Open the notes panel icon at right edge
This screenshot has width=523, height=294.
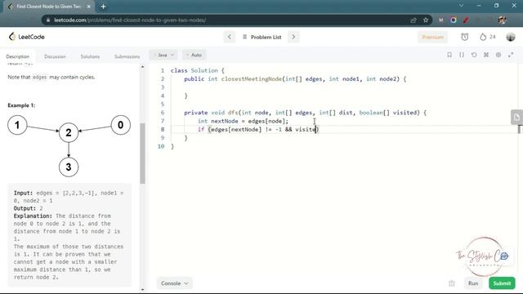coord(516,117)
